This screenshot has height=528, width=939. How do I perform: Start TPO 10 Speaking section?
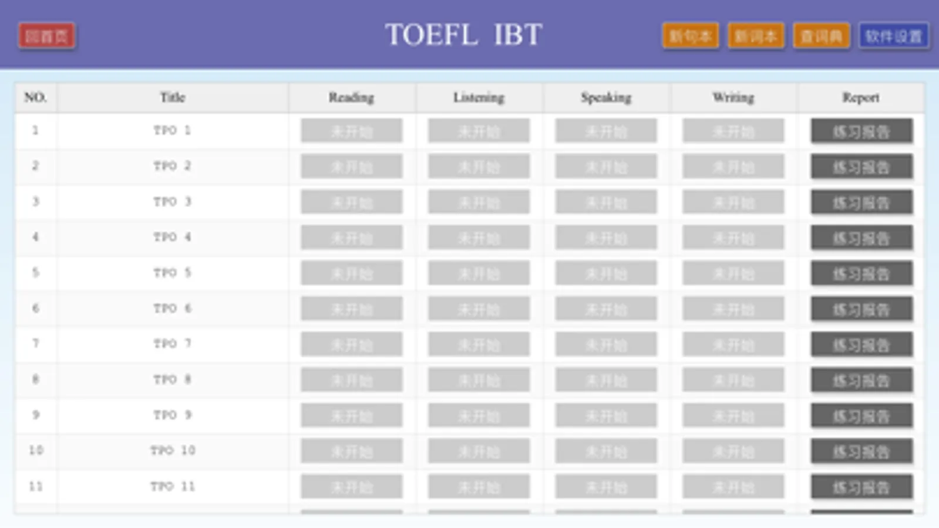(x=606, y=451)
